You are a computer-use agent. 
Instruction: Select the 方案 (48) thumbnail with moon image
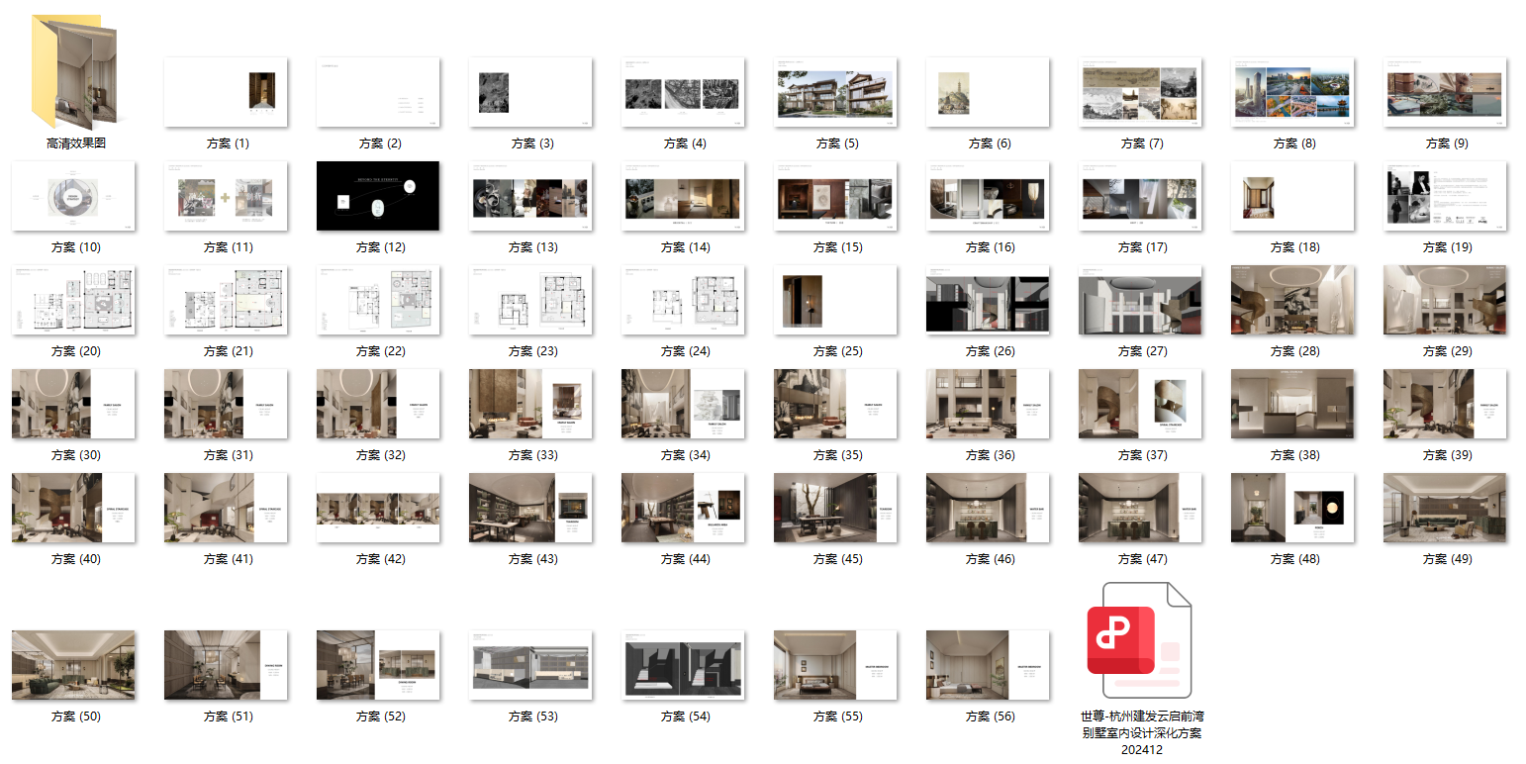click(1292, 508)
